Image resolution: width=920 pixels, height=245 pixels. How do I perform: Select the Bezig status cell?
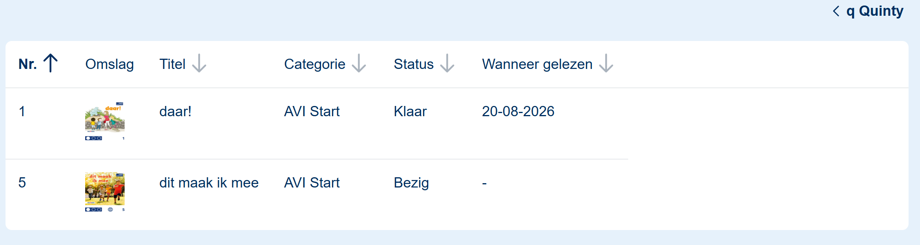click(x=411, y=183)
